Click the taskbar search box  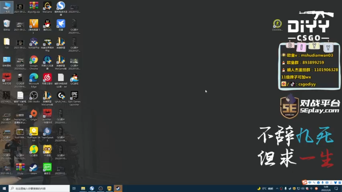point(39,188)
